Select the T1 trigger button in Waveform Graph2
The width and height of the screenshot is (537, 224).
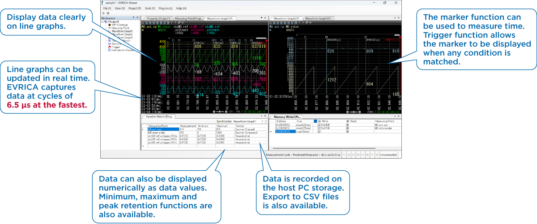point(270,22)
